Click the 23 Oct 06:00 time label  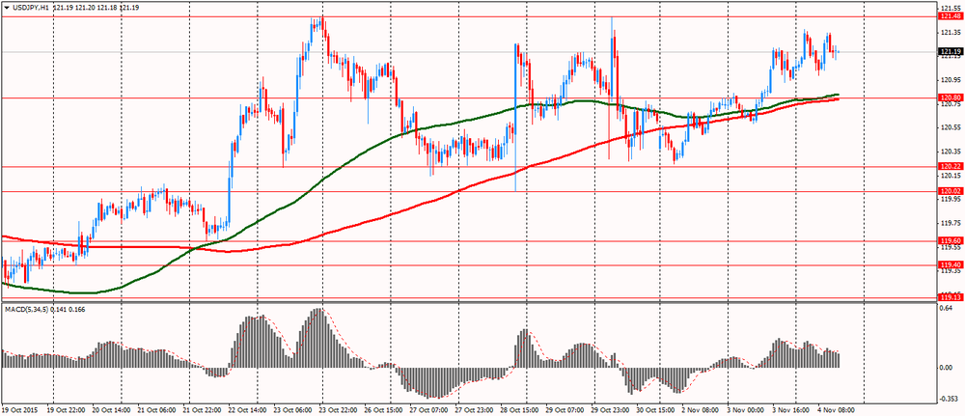[293, 408]
